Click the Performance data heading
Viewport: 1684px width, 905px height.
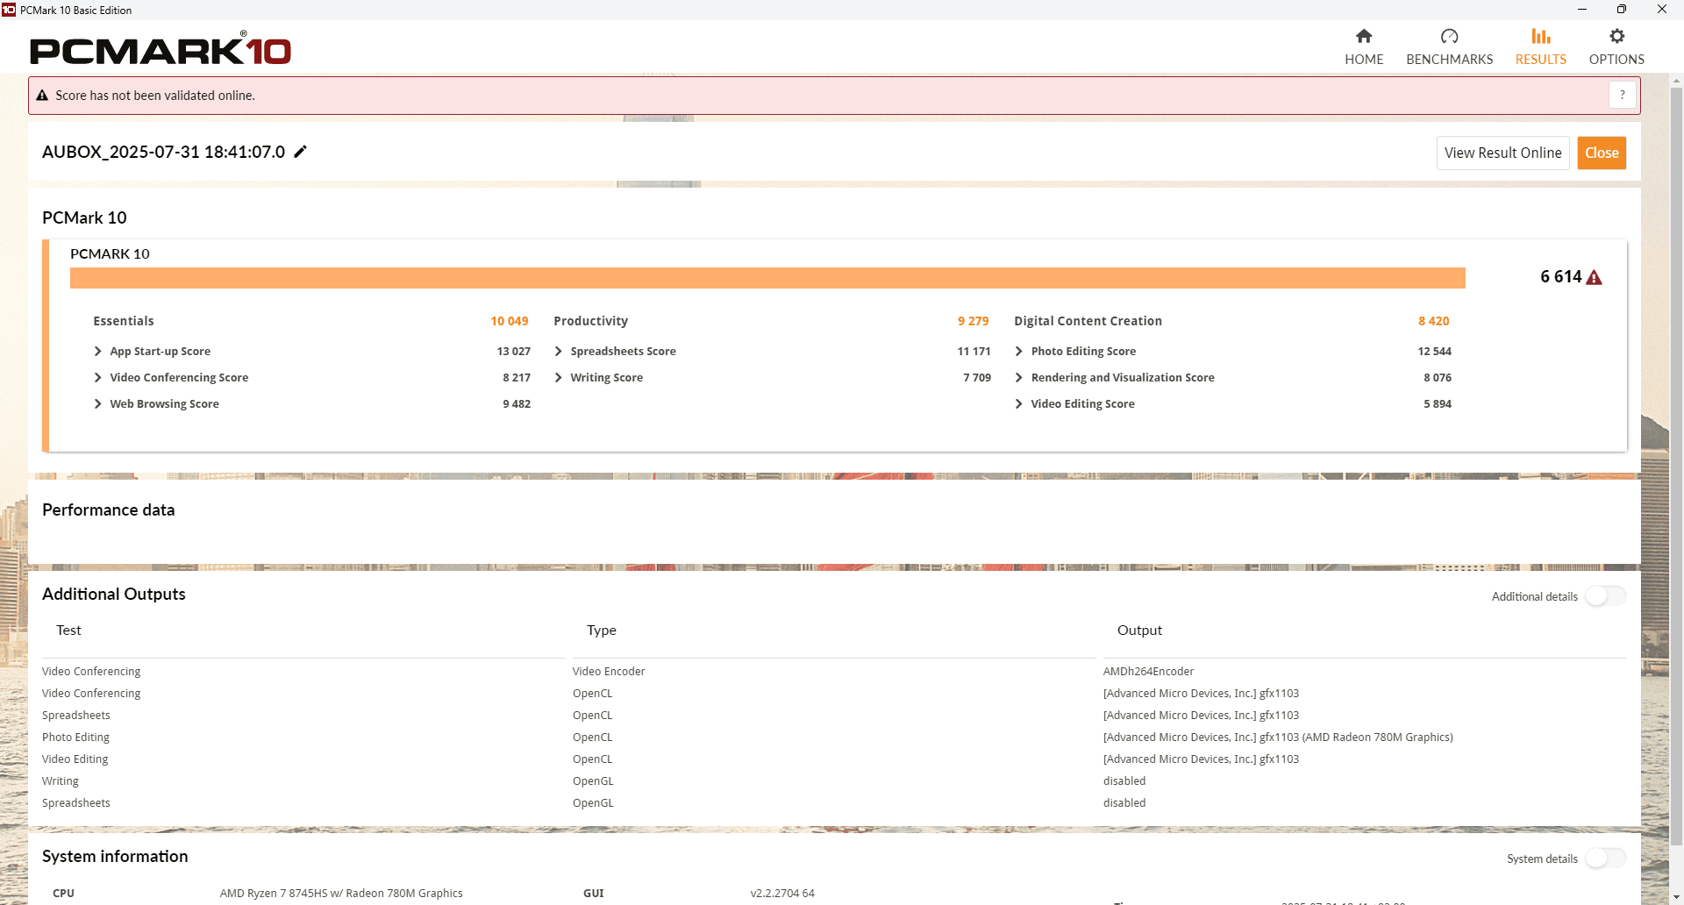tap(108, 510)
